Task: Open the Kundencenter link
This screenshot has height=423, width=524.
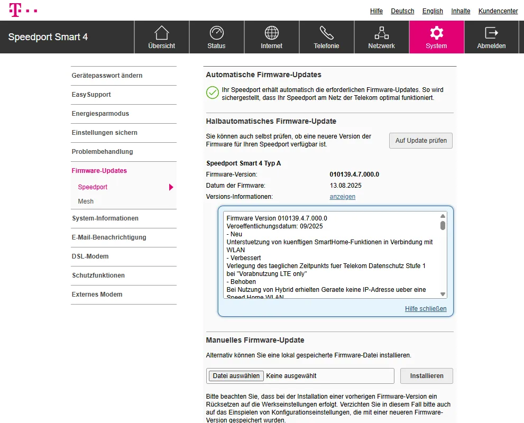Action: [498, 11]
